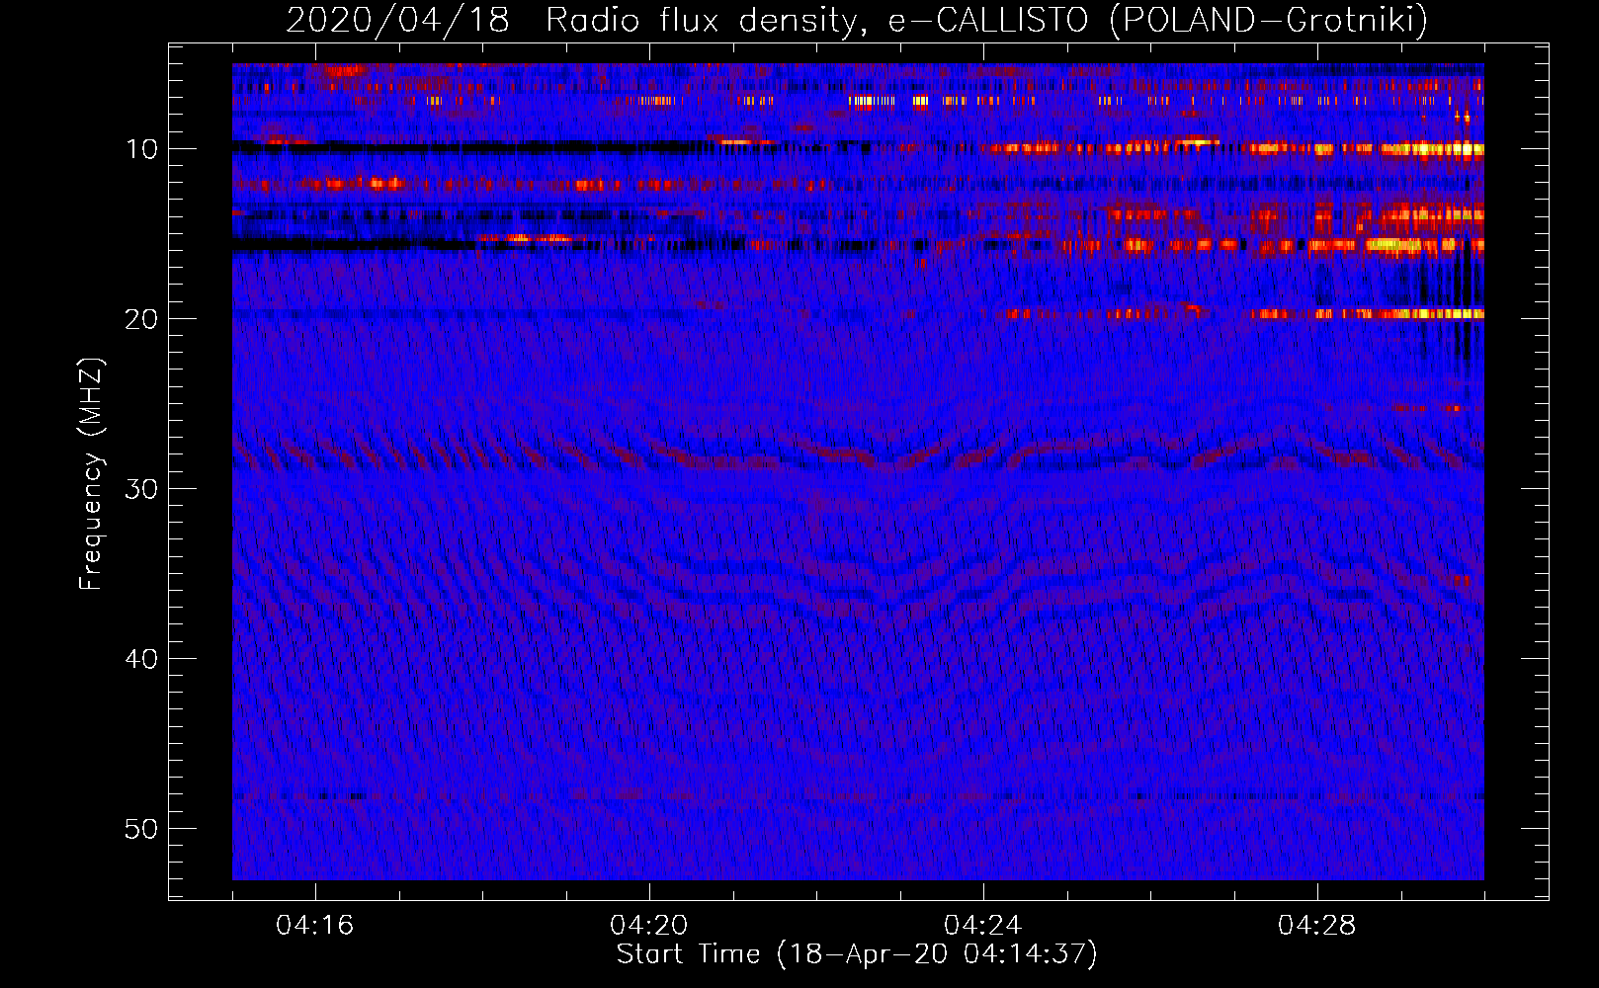1599x988 pixels.
Task: Click the 'Frequency (MHZ)' axis label
Action: pyautogui.click(x=91, y=474)
